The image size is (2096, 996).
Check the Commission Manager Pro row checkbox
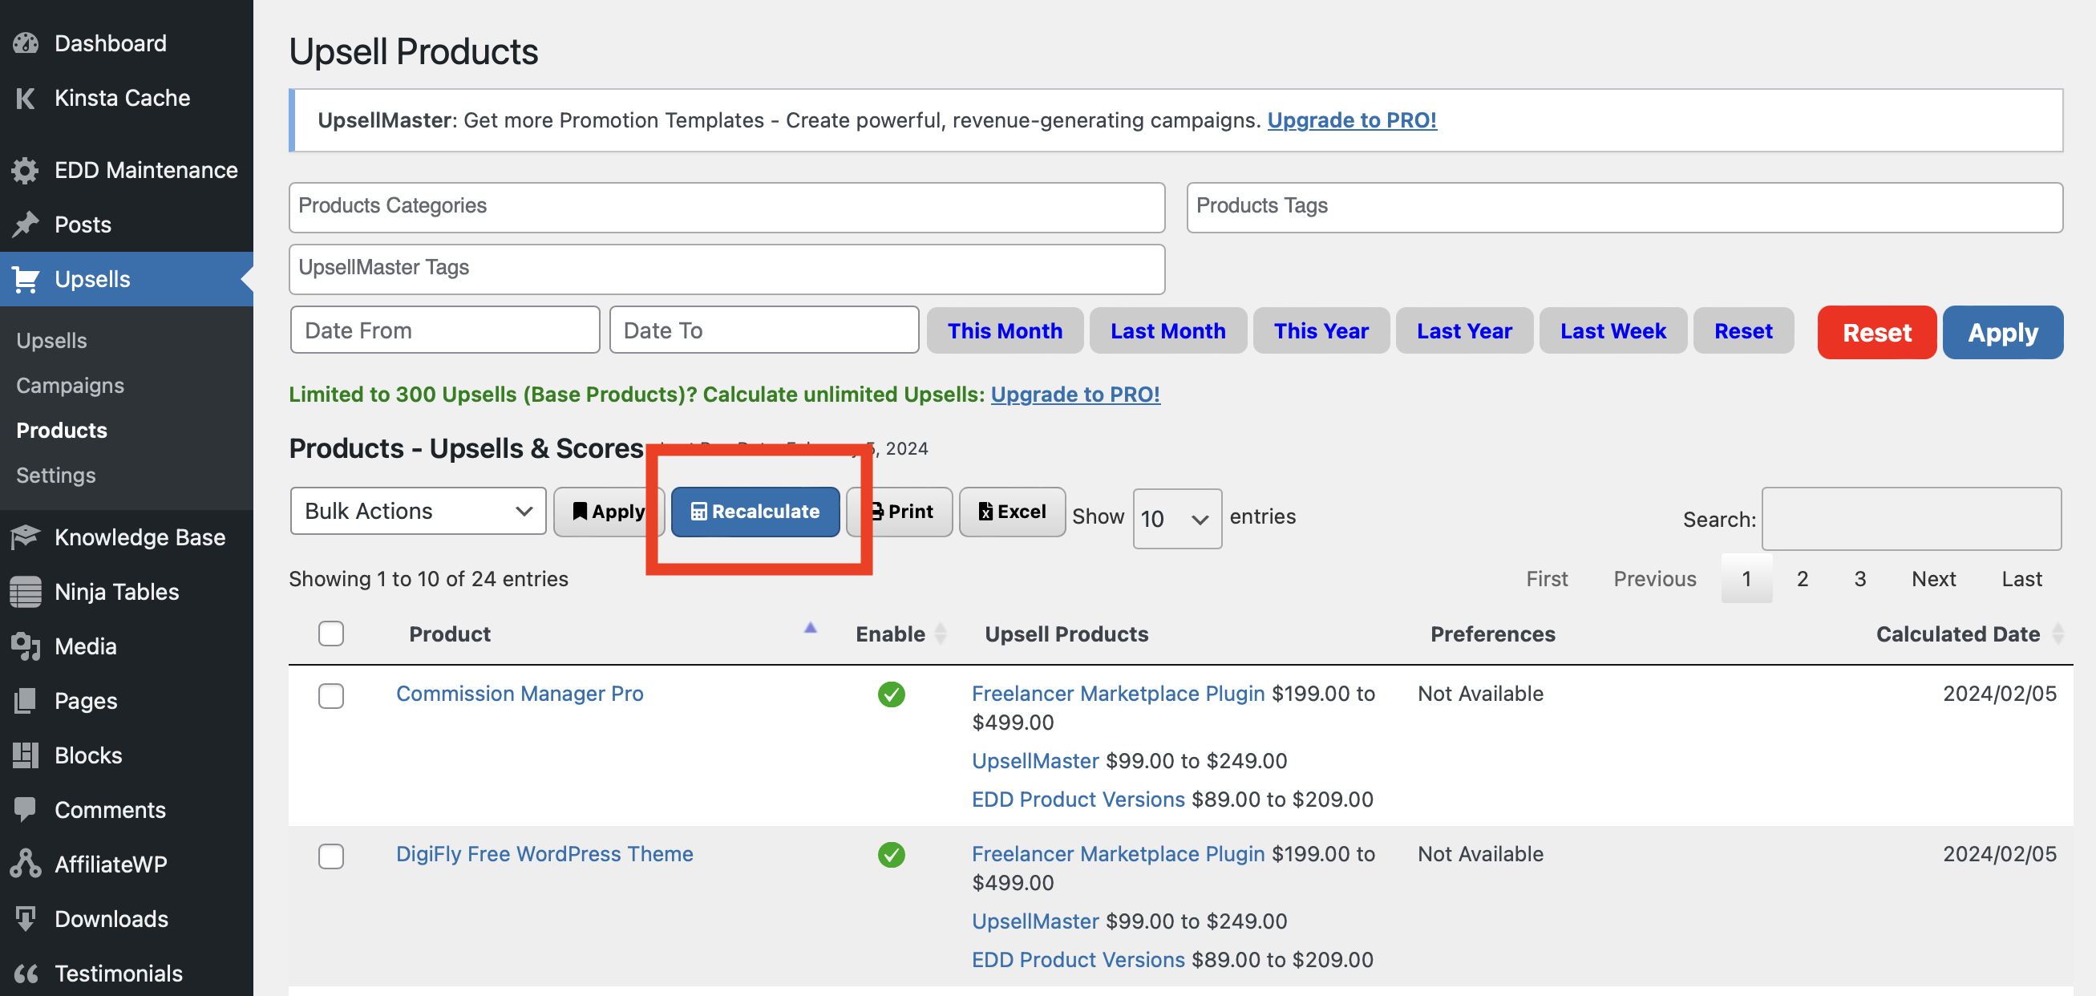330,696
